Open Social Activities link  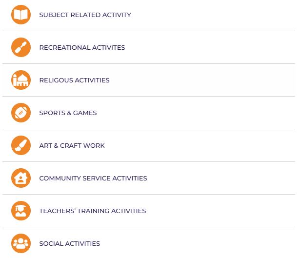pos(69,243)
